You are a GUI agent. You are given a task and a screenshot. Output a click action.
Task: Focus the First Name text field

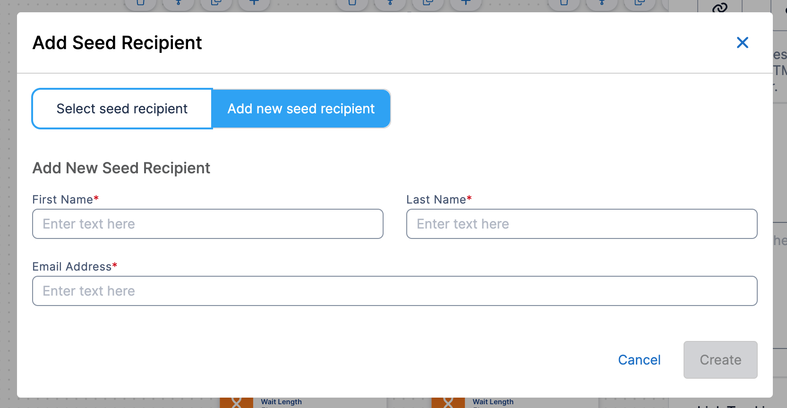coord(208,224)
